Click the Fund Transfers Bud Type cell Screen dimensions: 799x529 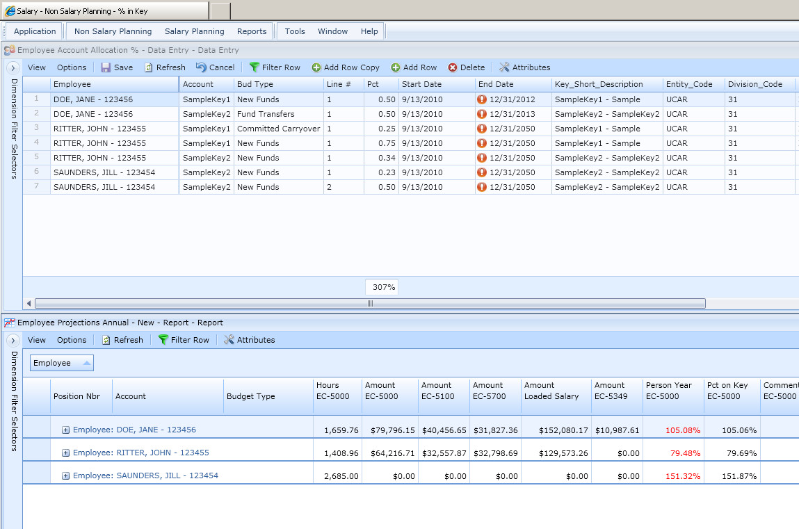[x=279, y=114]
